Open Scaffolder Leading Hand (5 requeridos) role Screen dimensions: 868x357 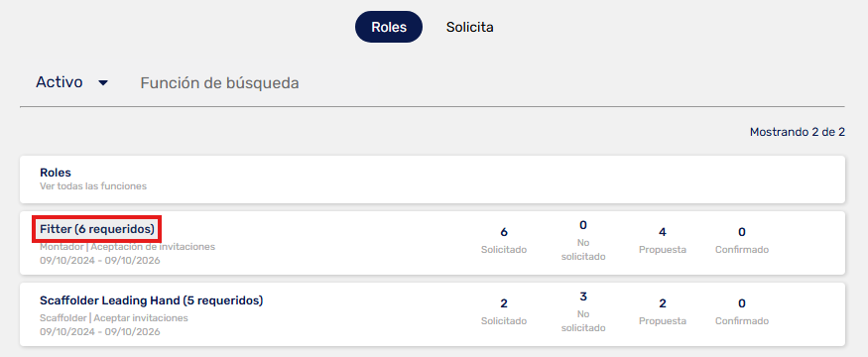[x=151, y=300]
